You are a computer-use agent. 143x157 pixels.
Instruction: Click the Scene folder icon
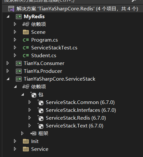tap(26, 32)
